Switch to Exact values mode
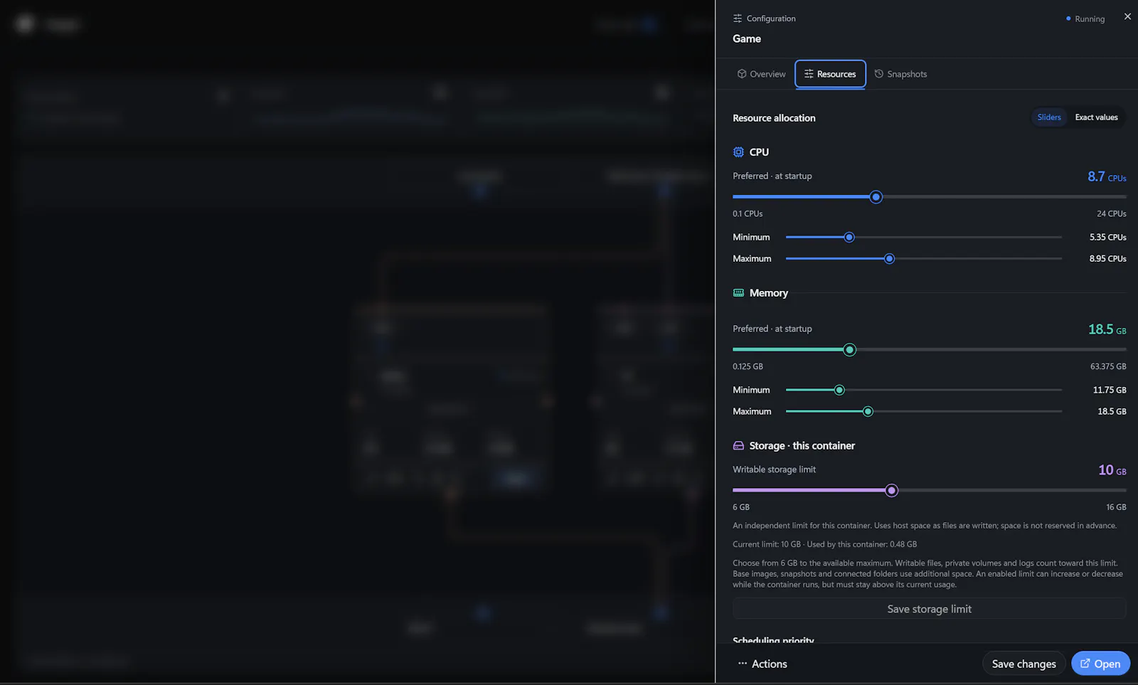Image resolution: width=1138 pixels, height=685 pixels. pyautogui.click(x=1096, y=117)
